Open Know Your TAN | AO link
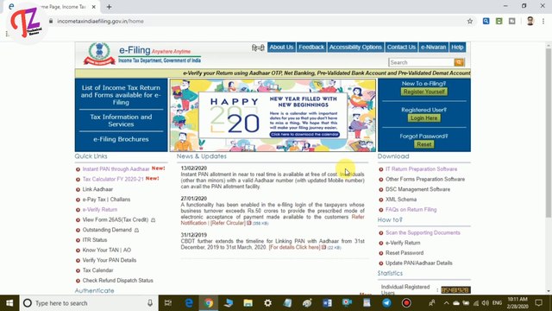Image resolution: width=552 pixels, height=311 pixels. [107, 250]
